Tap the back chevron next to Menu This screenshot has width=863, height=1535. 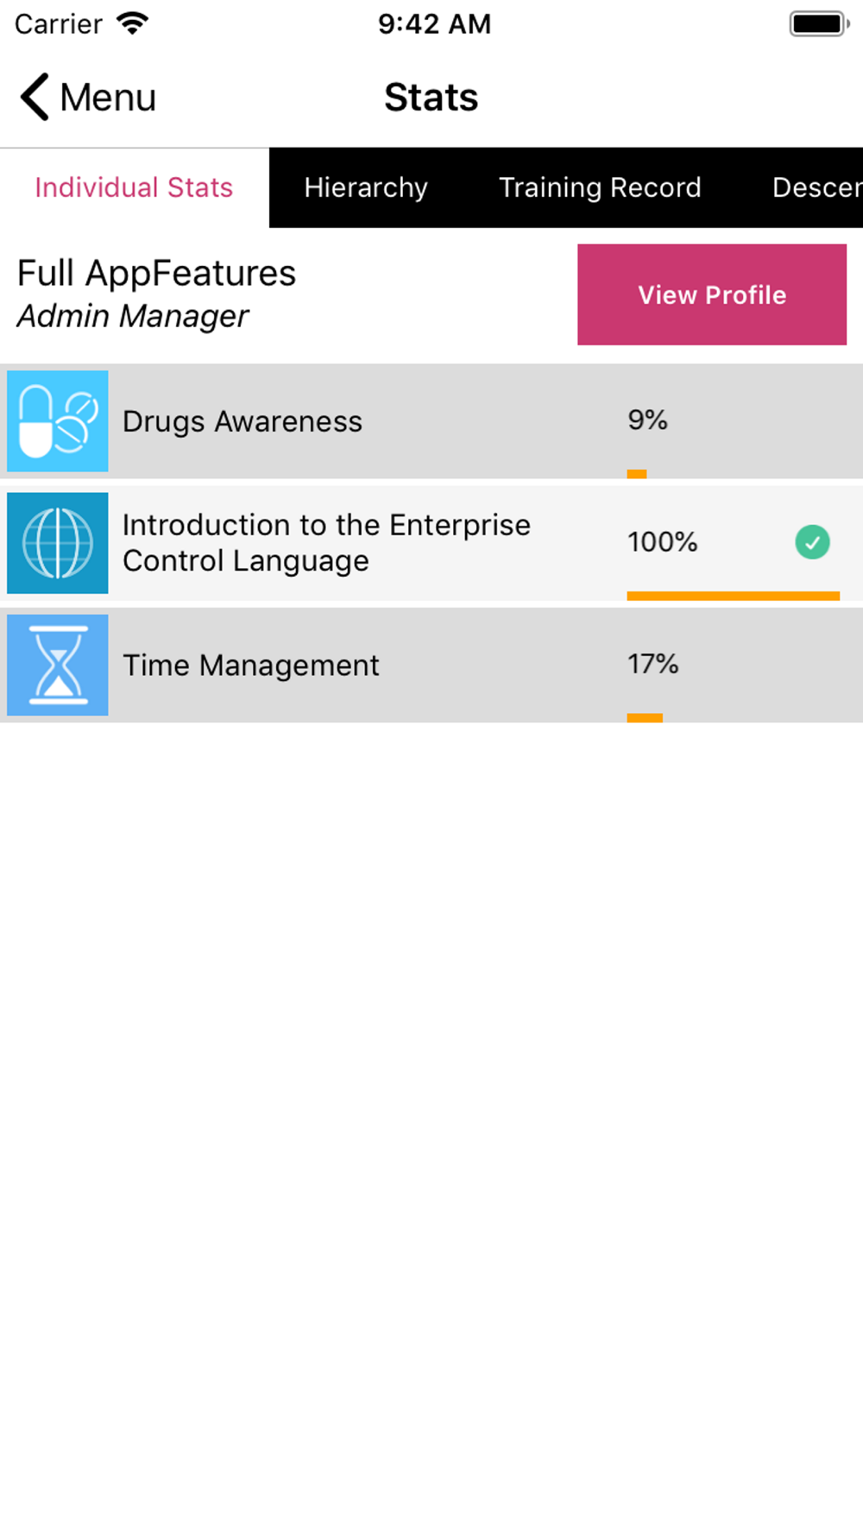[x=35, y=97]
